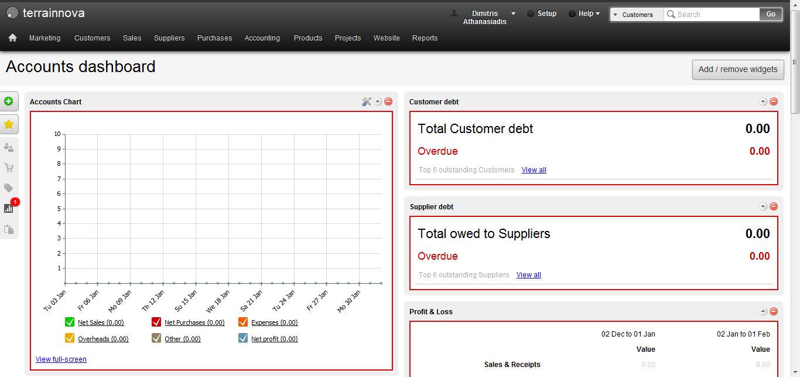Screen dimensions: 800x377
Task: Expand the Customers search scope dropdown
Action: click(636, 14)
